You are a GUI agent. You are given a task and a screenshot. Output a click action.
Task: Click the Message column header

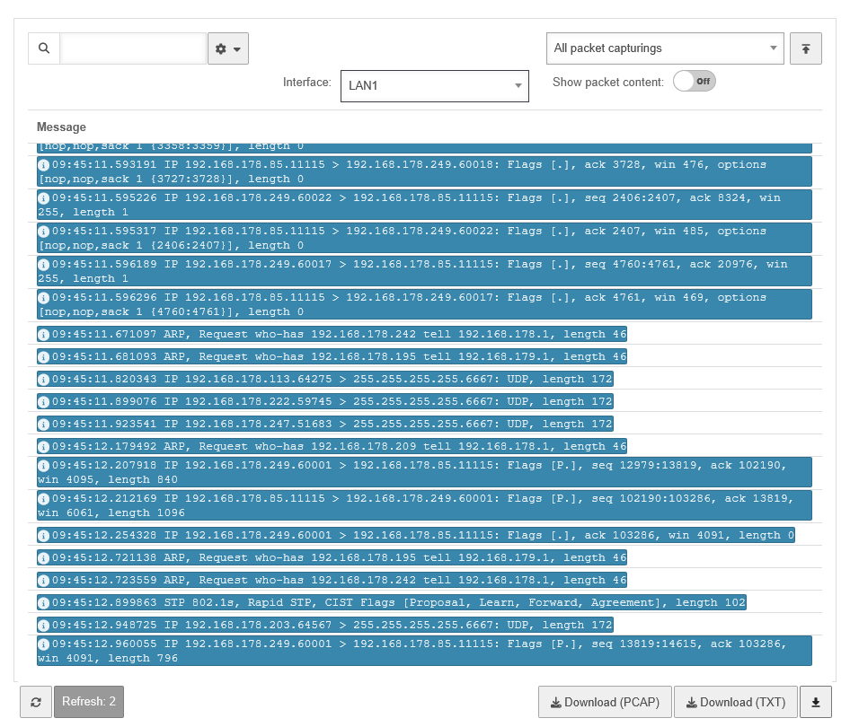61,127
